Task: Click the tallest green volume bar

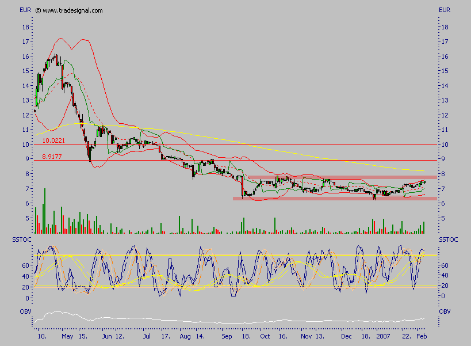Action: pos(45,211)
